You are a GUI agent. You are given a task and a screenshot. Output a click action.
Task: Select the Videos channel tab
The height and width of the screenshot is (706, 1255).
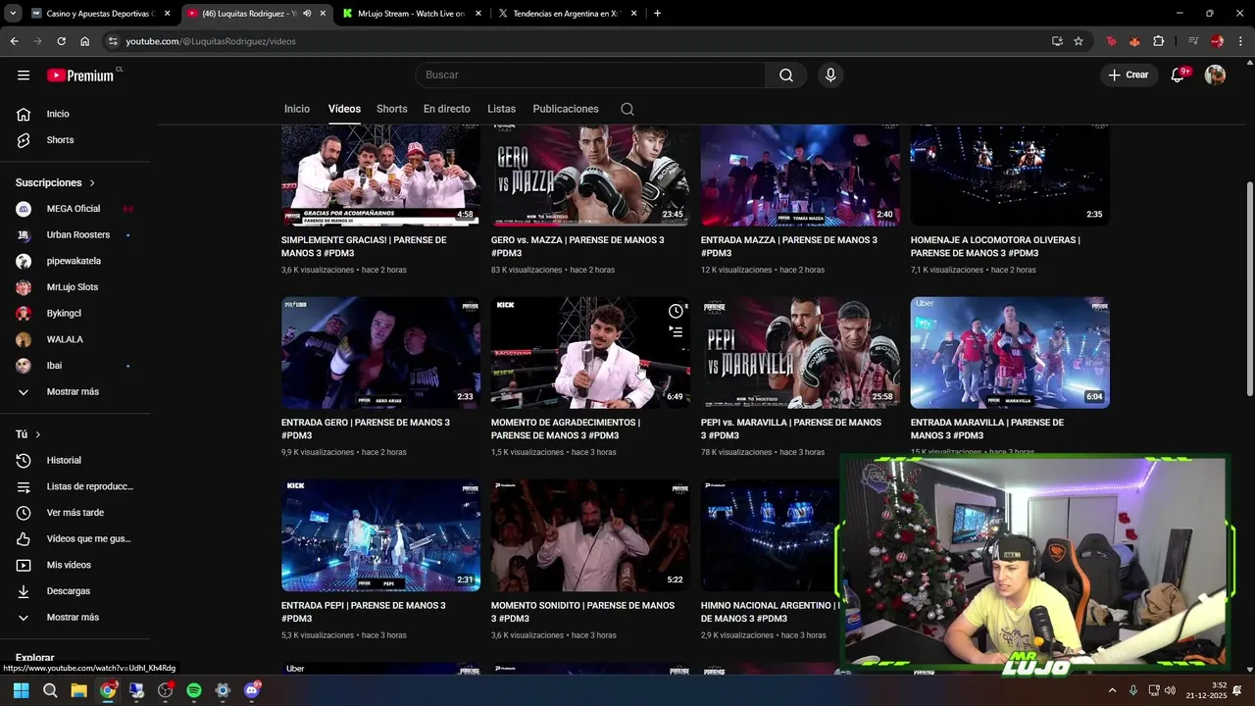tap(344, 109)
